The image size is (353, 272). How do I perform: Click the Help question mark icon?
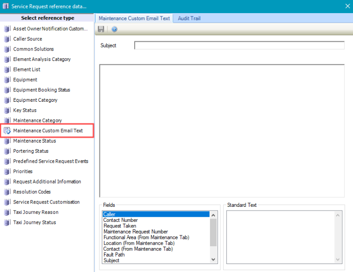[114, 29]
